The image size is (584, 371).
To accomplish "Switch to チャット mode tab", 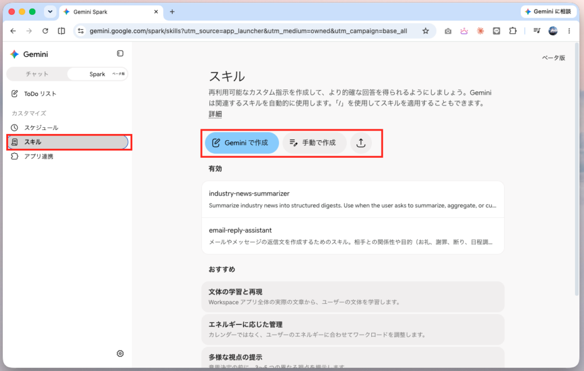I will click(x=37, y=74).
